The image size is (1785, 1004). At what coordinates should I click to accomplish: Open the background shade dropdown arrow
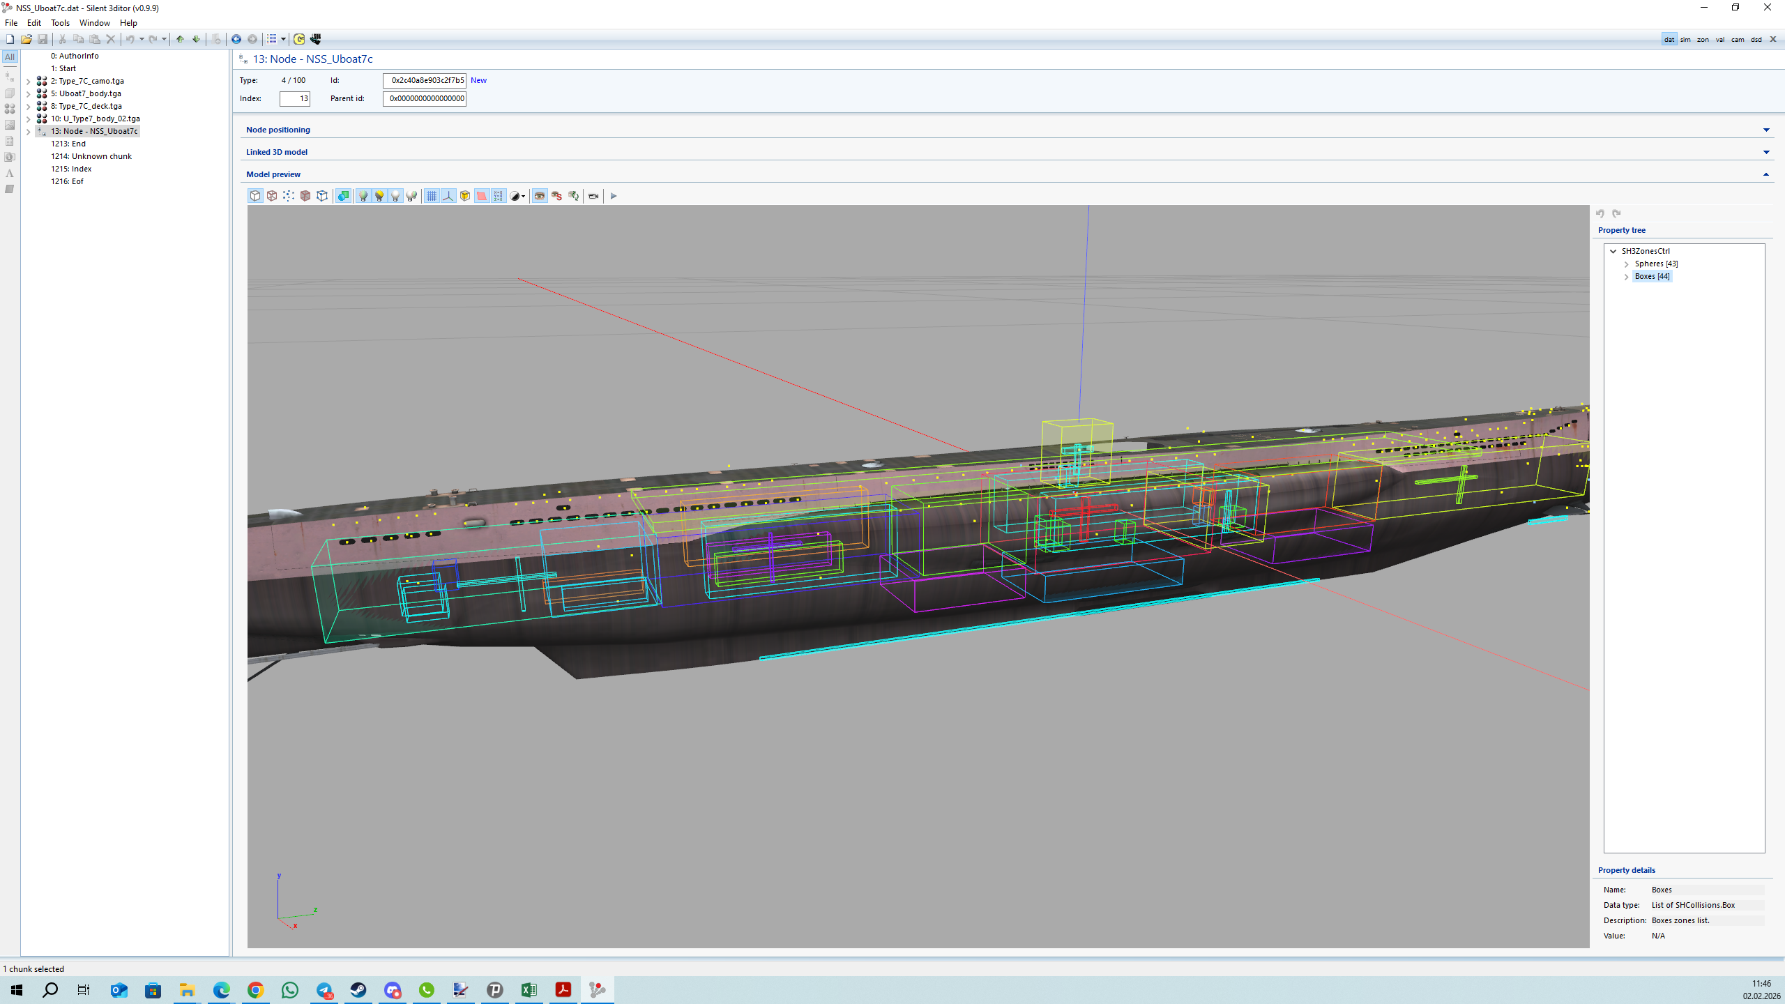coord(524,197)
